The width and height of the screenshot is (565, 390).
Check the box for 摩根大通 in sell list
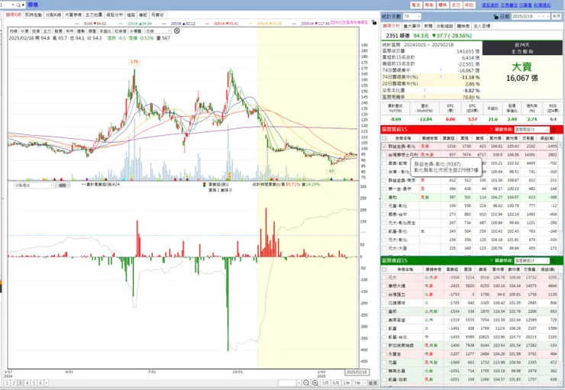(x=384, y=286)
